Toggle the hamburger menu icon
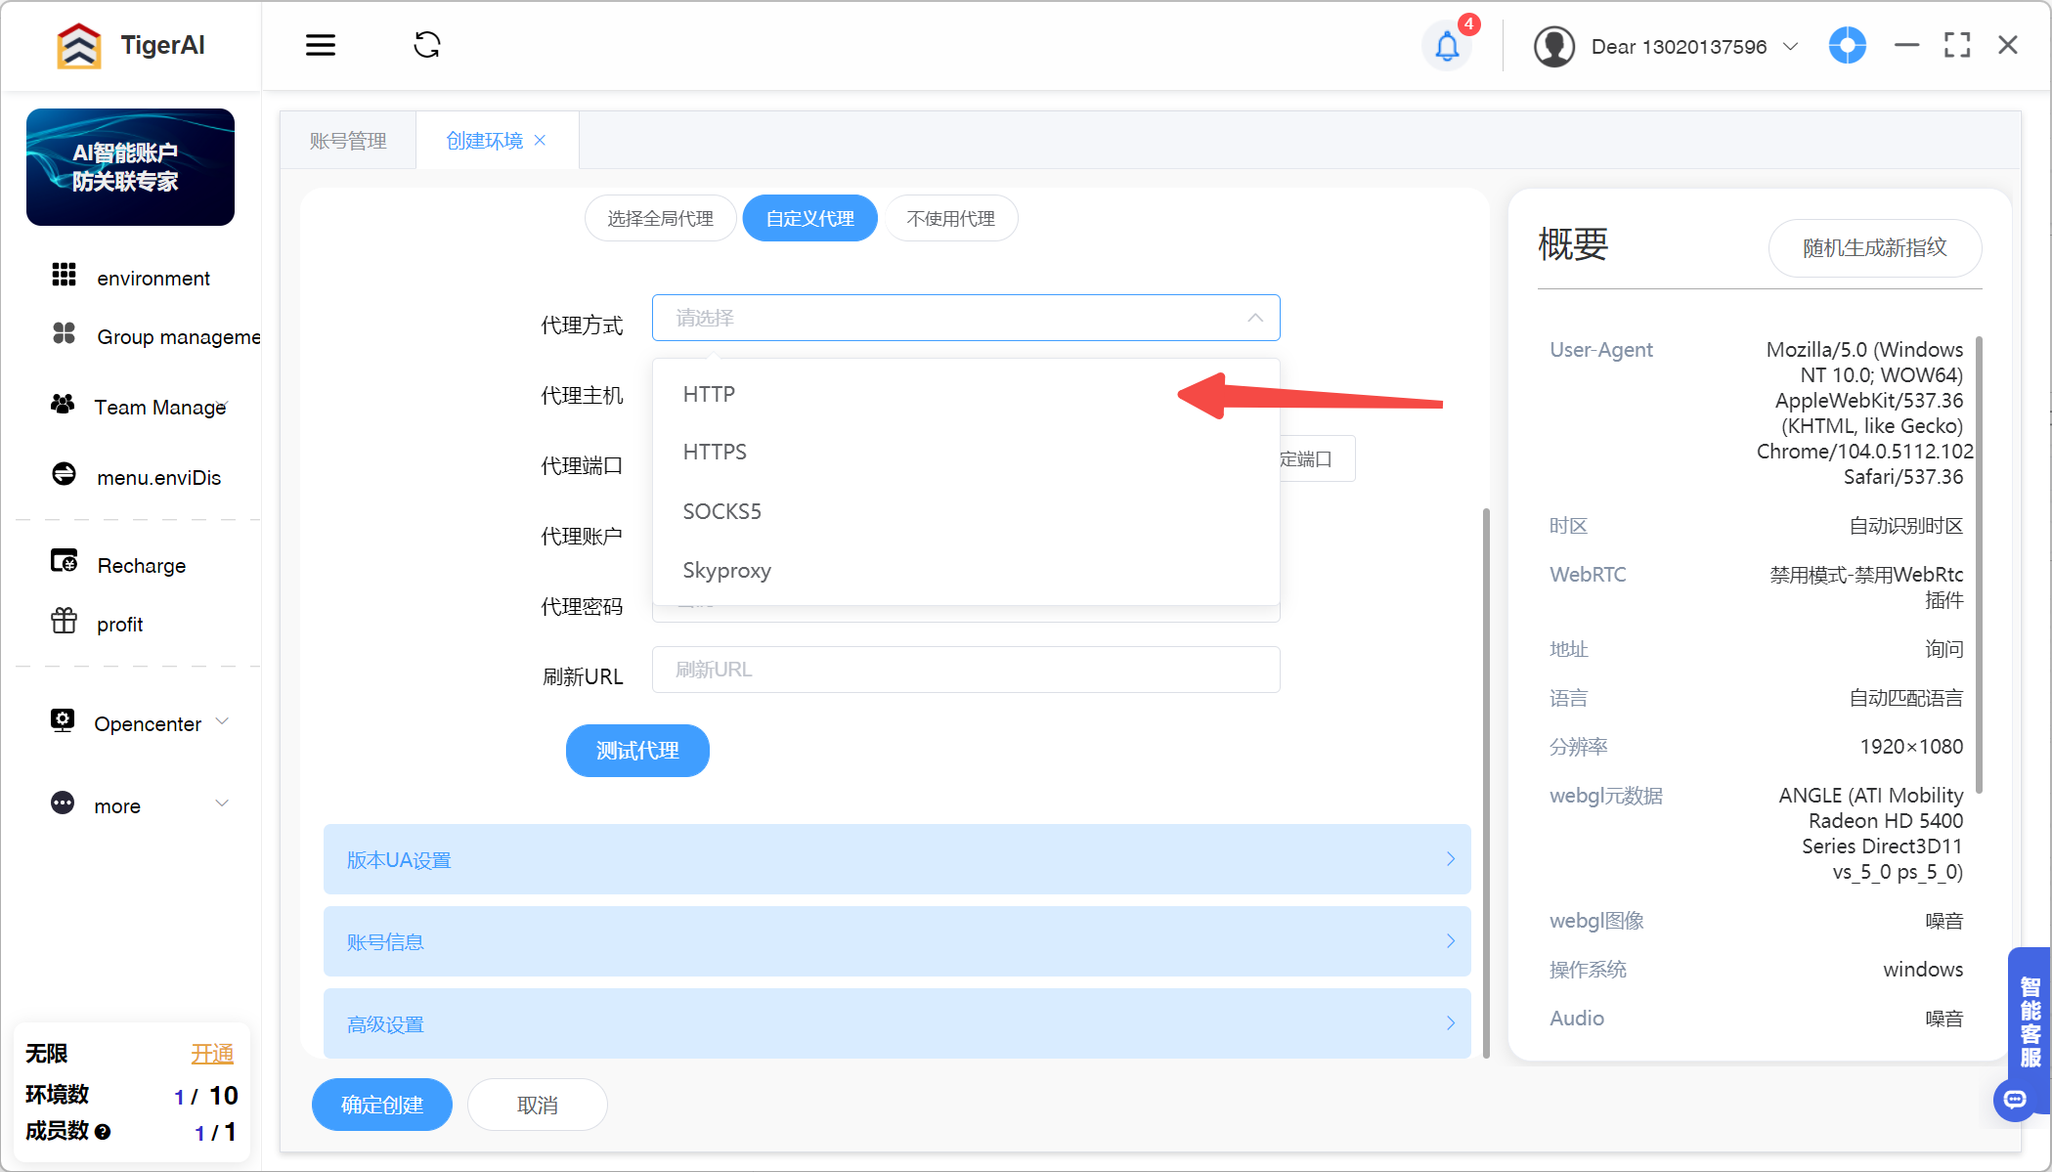 tap(321, 45)
